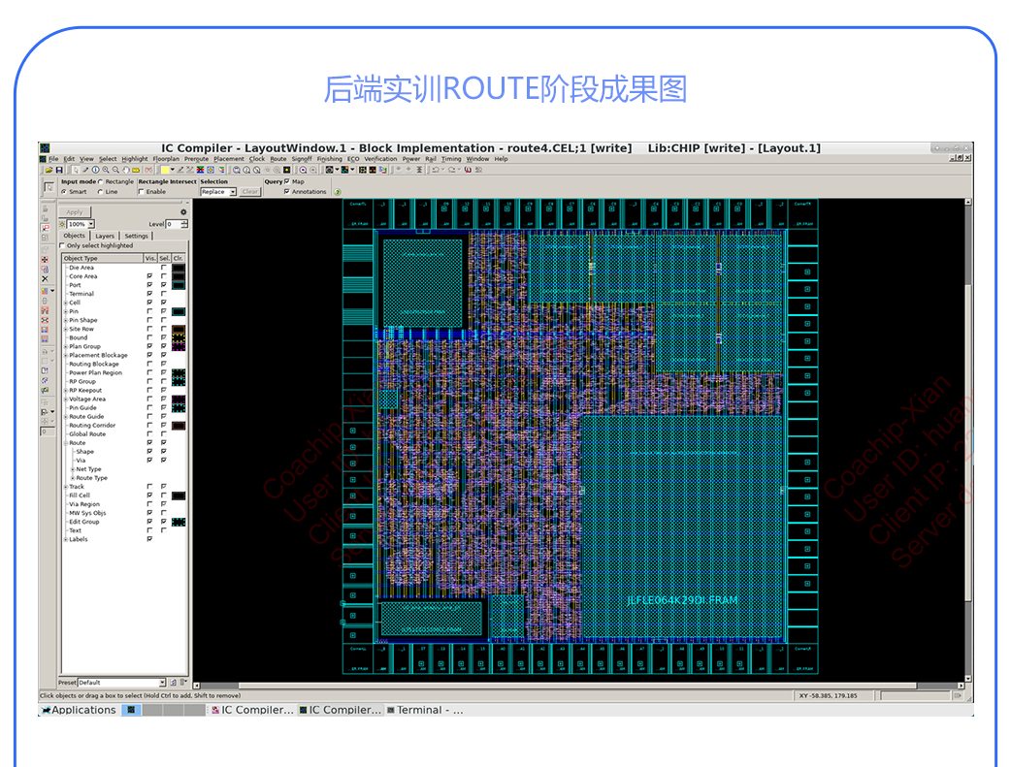Switch to the Layers tab
Image resolution: width=1011 pixels, height=767 pixels.
coord(105,236)
